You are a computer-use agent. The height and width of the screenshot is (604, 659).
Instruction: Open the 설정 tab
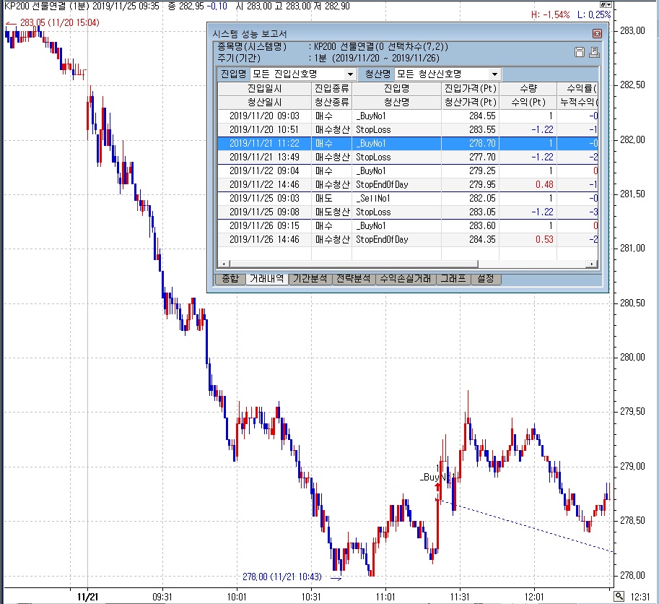click(x=485, y=279)
